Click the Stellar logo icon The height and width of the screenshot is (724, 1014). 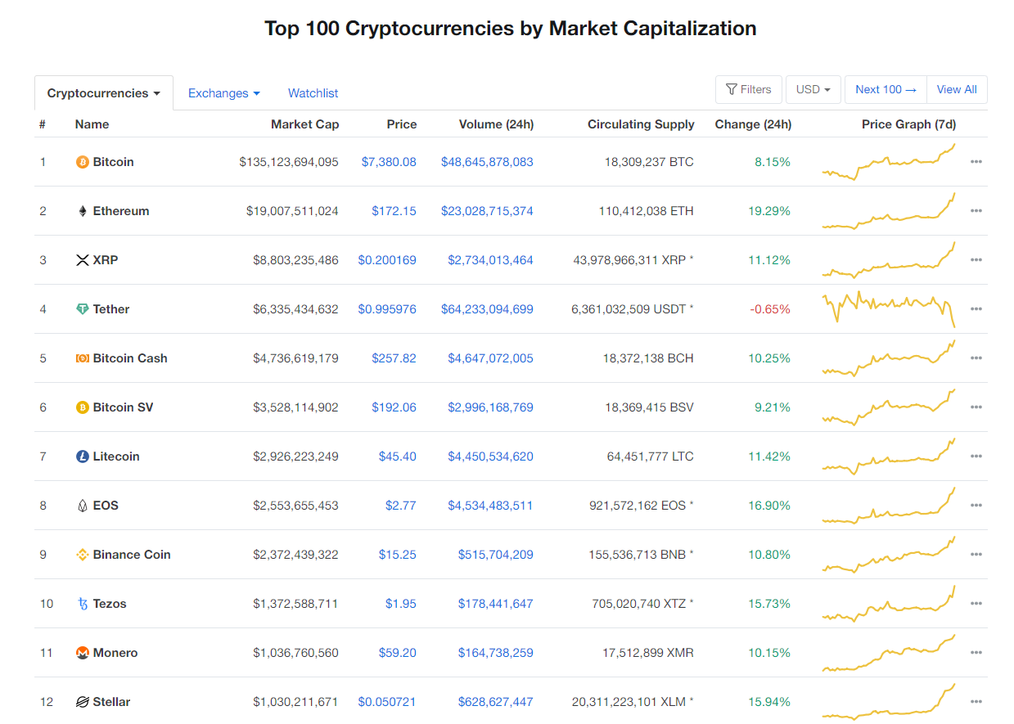click(82, 702)
